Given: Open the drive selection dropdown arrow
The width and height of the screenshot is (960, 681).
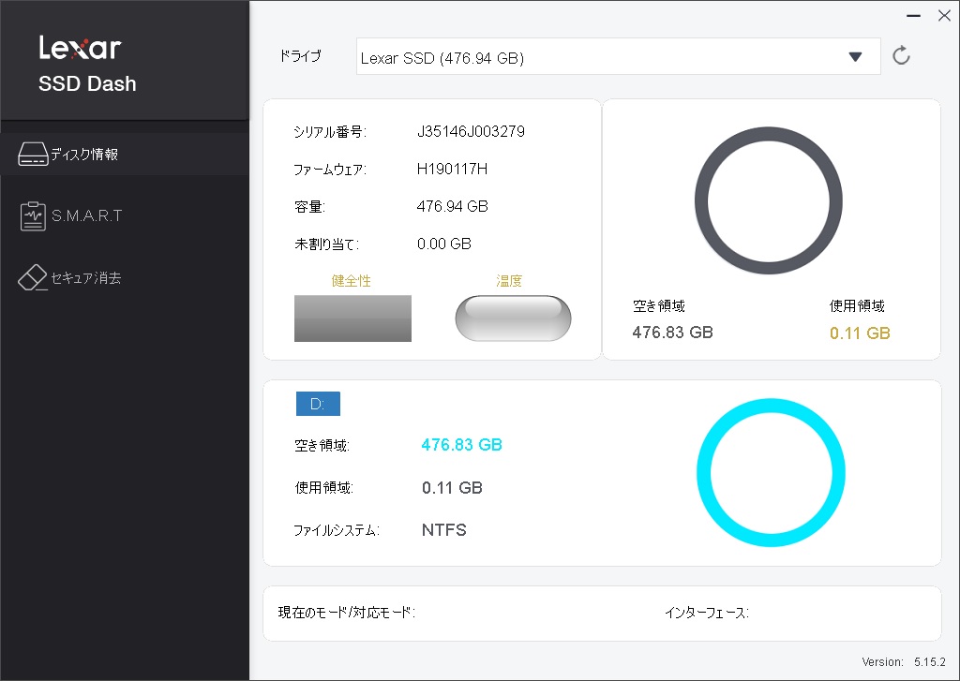Looking at the screenshot, I should coord(854,57).
